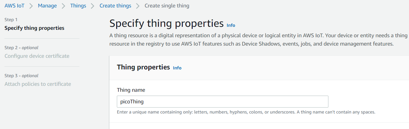Click the chevron between Manage and Things

[x=64, y=6]
